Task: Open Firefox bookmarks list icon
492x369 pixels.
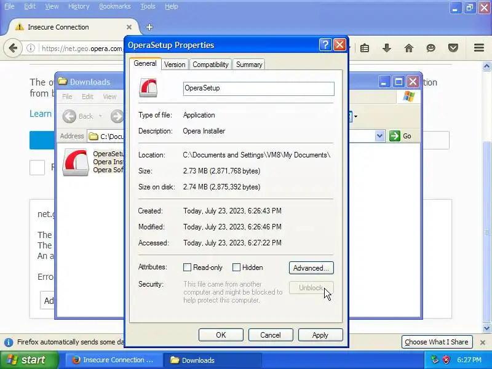Action: (365, 49)
